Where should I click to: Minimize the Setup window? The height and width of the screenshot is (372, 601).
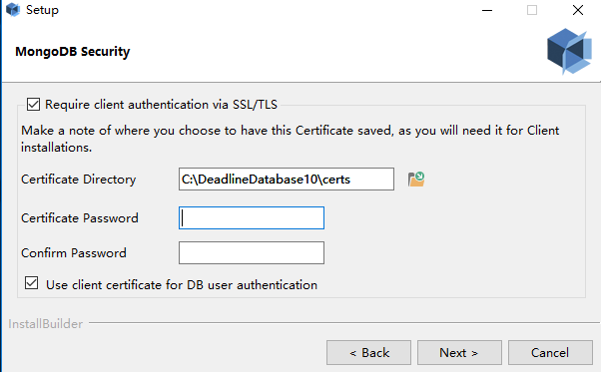pos(487,10)
